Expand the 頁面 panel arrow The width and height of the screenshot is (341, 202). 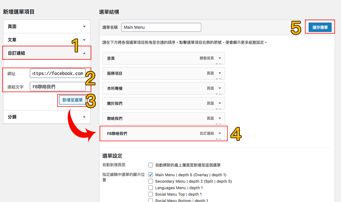pyautogui.click(x=84, y=27)
